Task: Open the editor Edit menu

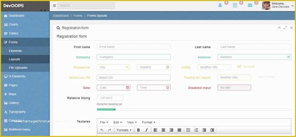Action: tap(118, 122)
